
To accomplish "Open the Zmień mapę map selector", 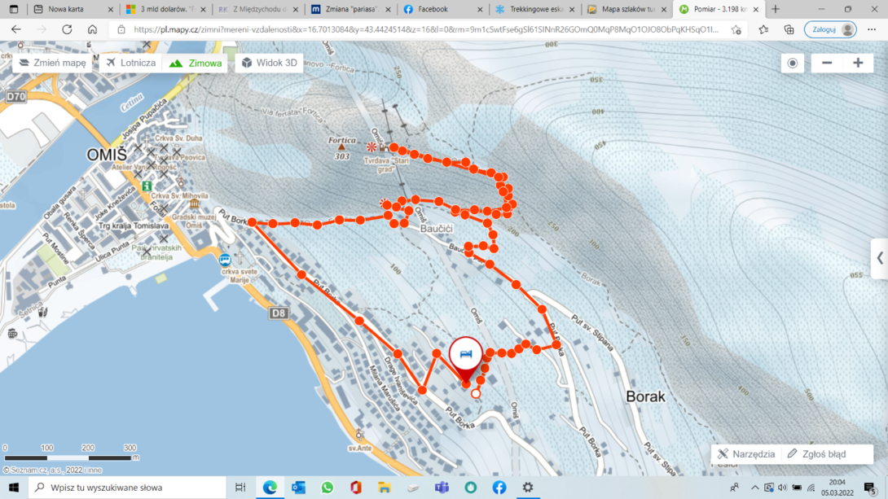I will pyautogui.click(x=52, y=63).
